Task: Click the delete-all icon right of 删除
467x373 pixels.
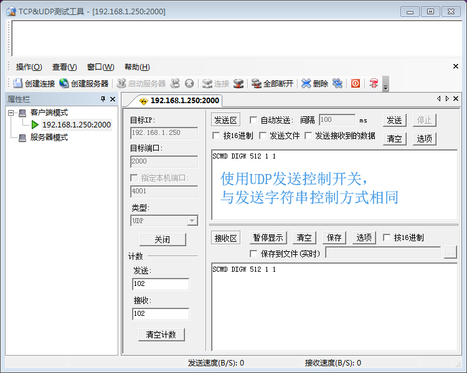Action: click(337, 83)
